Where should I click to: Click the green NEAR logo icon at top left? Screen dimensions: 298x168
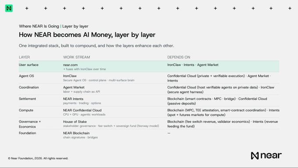click(9, 8)
